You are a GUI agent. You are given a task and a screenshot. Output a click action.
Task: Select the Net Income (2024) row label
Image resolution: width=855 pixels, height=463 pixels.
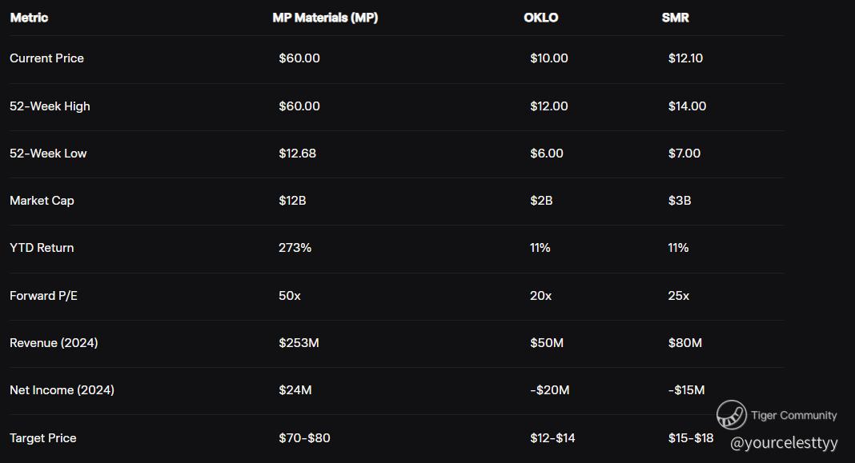[62, 390]
